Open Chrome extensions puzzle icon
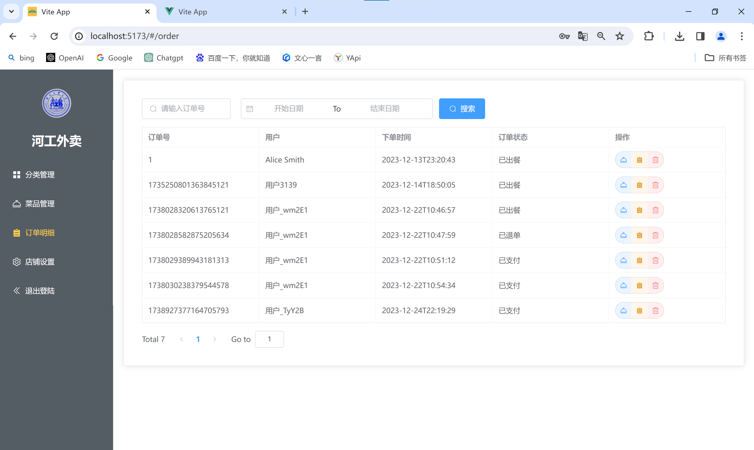The image size is (754, 450). point(648,36)
